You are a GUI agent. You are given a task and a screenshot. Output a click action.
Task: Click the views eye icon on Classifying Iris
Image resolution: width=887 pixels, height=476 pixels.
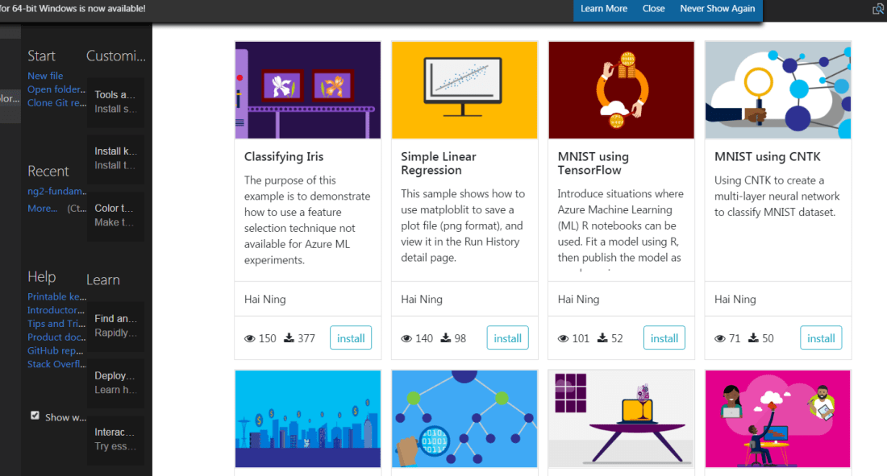click(x=250, y=339)
